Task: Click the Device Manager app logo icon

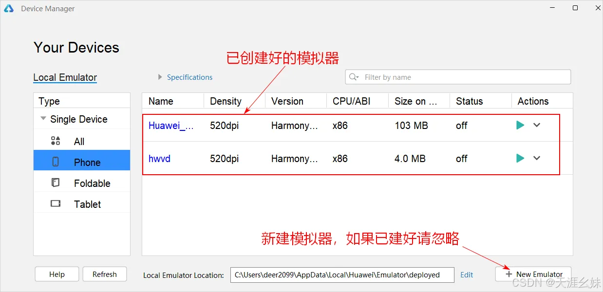Action: coord(9,8)
